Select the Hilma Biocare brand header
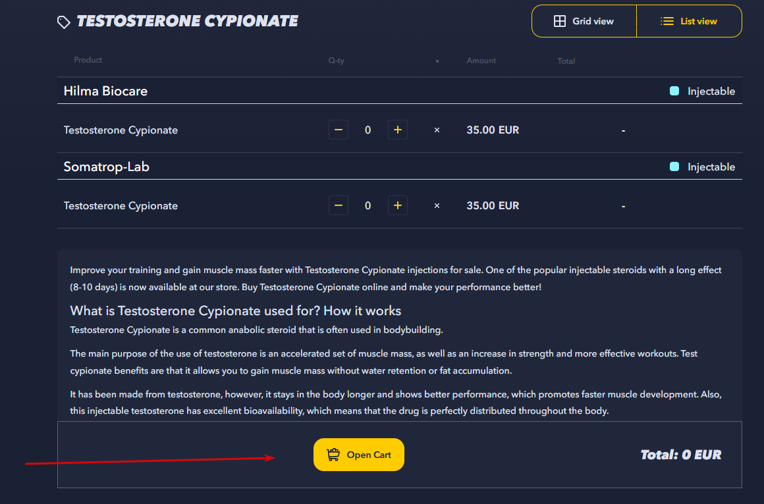Image resolution: width=764 pixels, height=504 pixels. click(105, 91)
